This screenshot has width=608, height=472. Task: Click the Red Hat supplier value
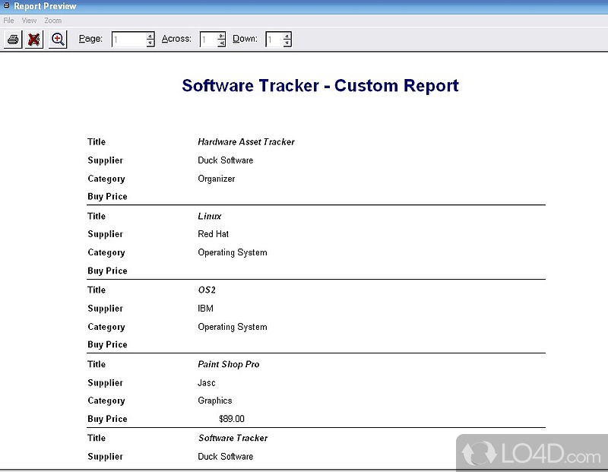click(214, 234)
